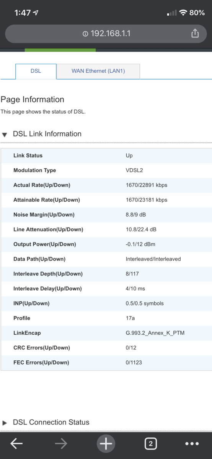Tap the DSL Link Information heading
Screen dimensions: 212x459
click(x=47, y=134)
